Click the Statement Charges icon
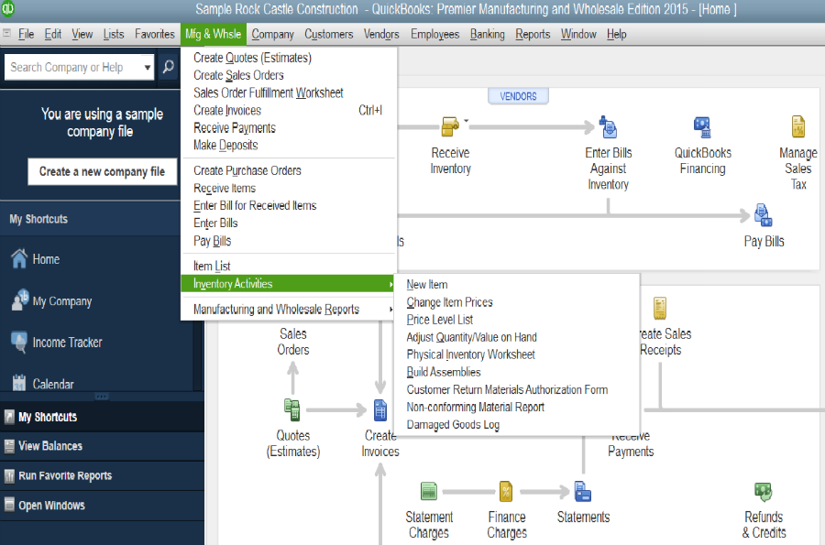This screenshot has height=545, width=825. point(429,491)
